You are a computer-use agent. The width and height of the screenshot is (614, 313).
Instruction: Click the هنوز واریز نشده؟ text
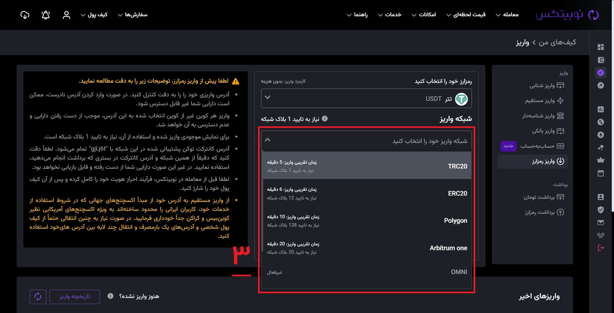point(139,296)
